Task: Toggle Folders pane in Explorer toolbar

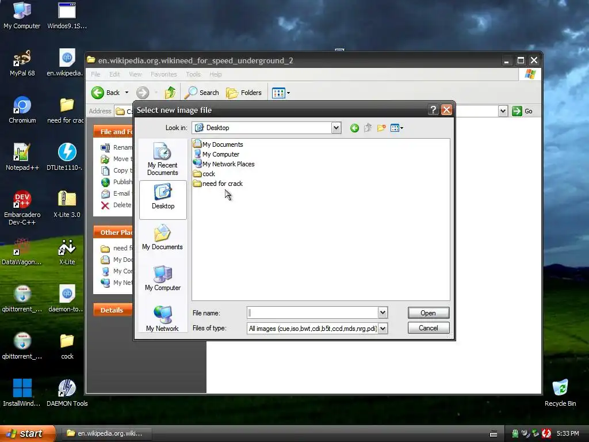Action: tap(244, 93)
